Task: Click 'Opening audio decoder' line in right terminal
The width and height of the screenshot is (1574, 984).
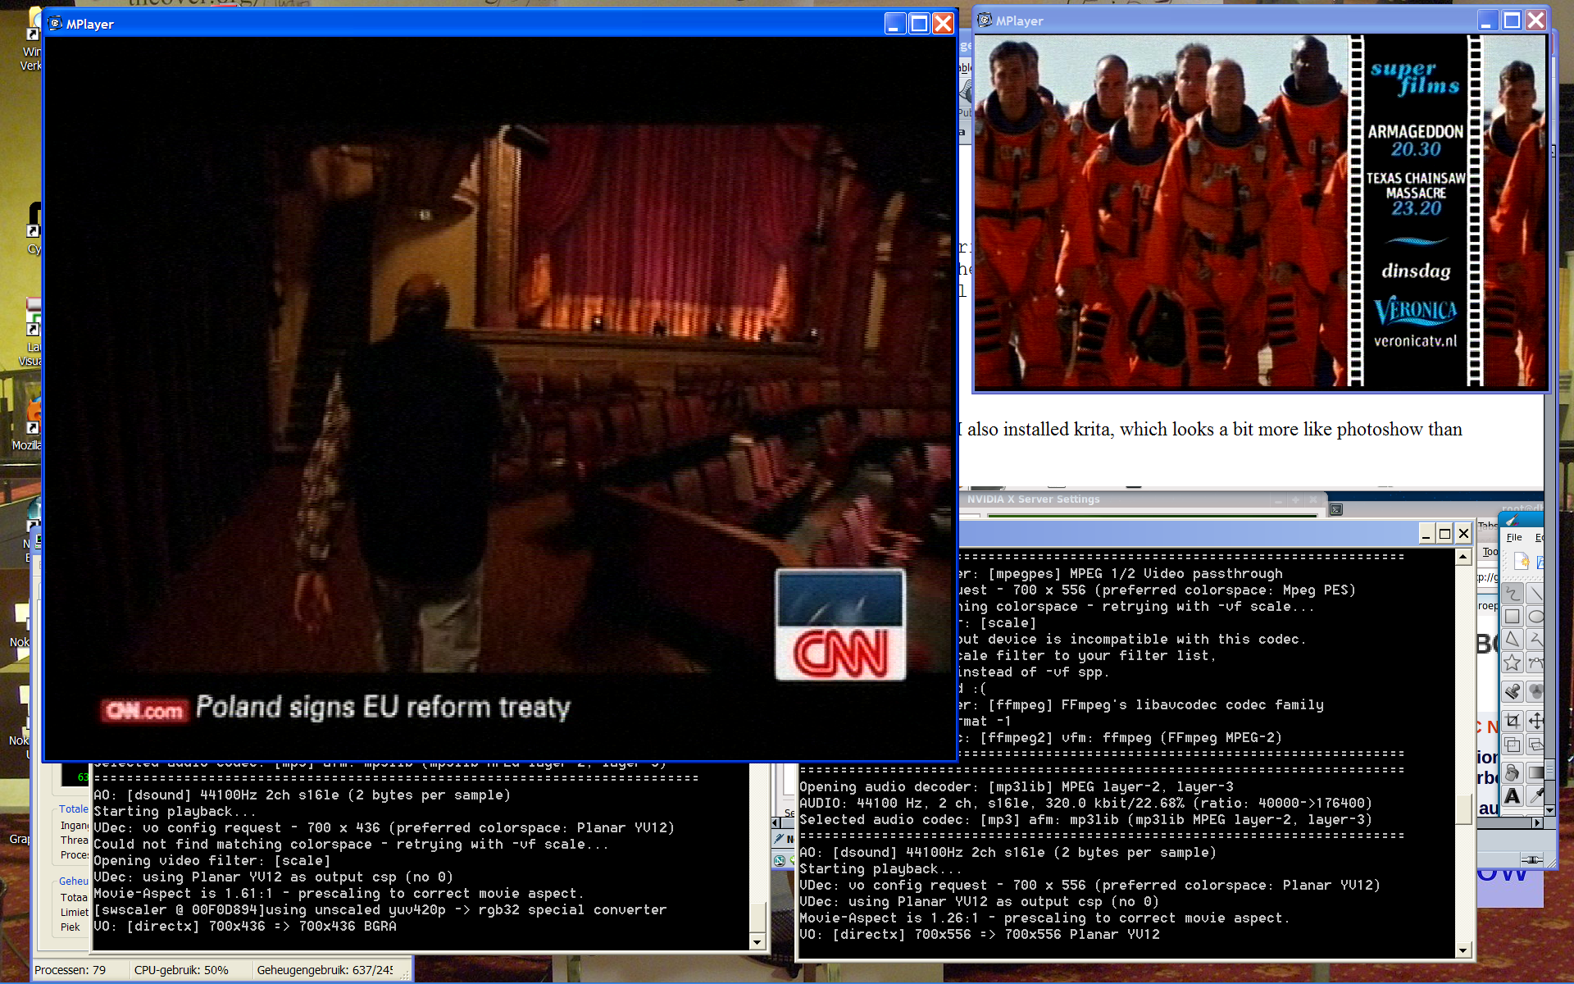Action: pyautogui.click(x=1017, y=787)
